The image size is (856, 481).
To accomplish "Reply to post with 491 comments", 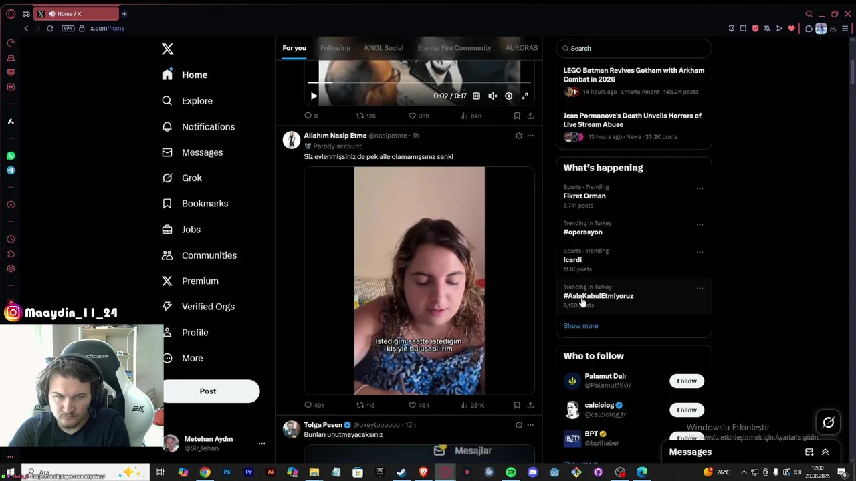I will click(x=314, y=405).
